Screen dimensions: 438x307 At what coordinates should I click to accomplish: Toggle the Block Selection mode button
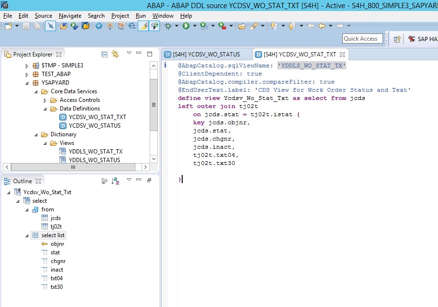[154, 26]
